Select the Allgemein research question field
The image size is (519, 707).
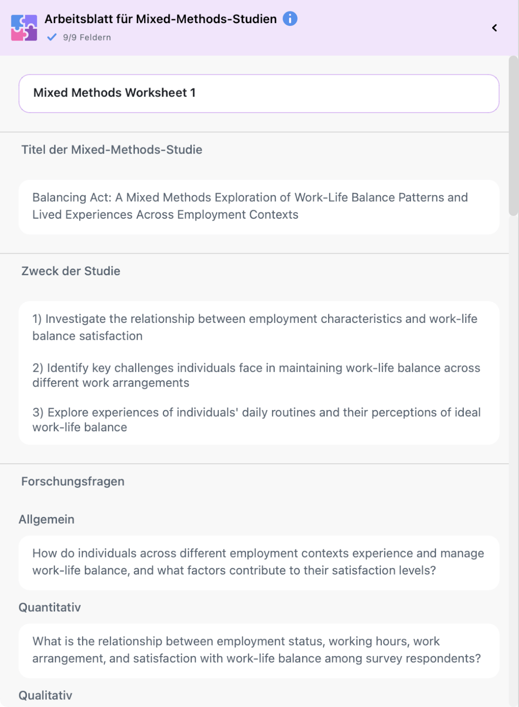(x=258, y=562)
